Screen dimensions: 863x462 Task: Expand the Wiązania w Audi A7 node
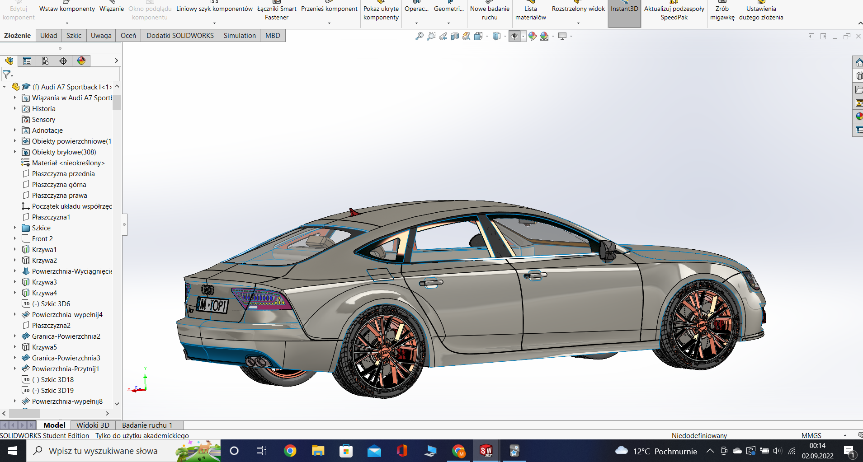coord(14,98)
